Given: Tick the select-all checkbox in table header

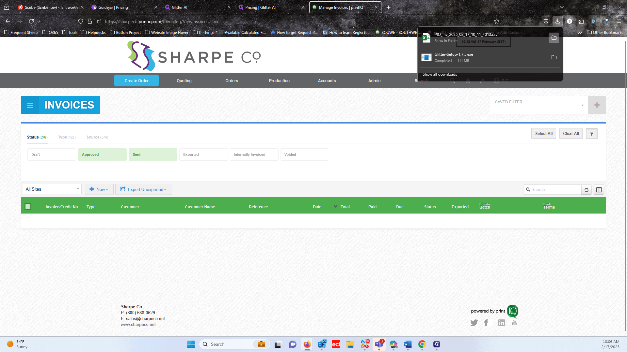Looking at the screenshot, I should point(28,206).
